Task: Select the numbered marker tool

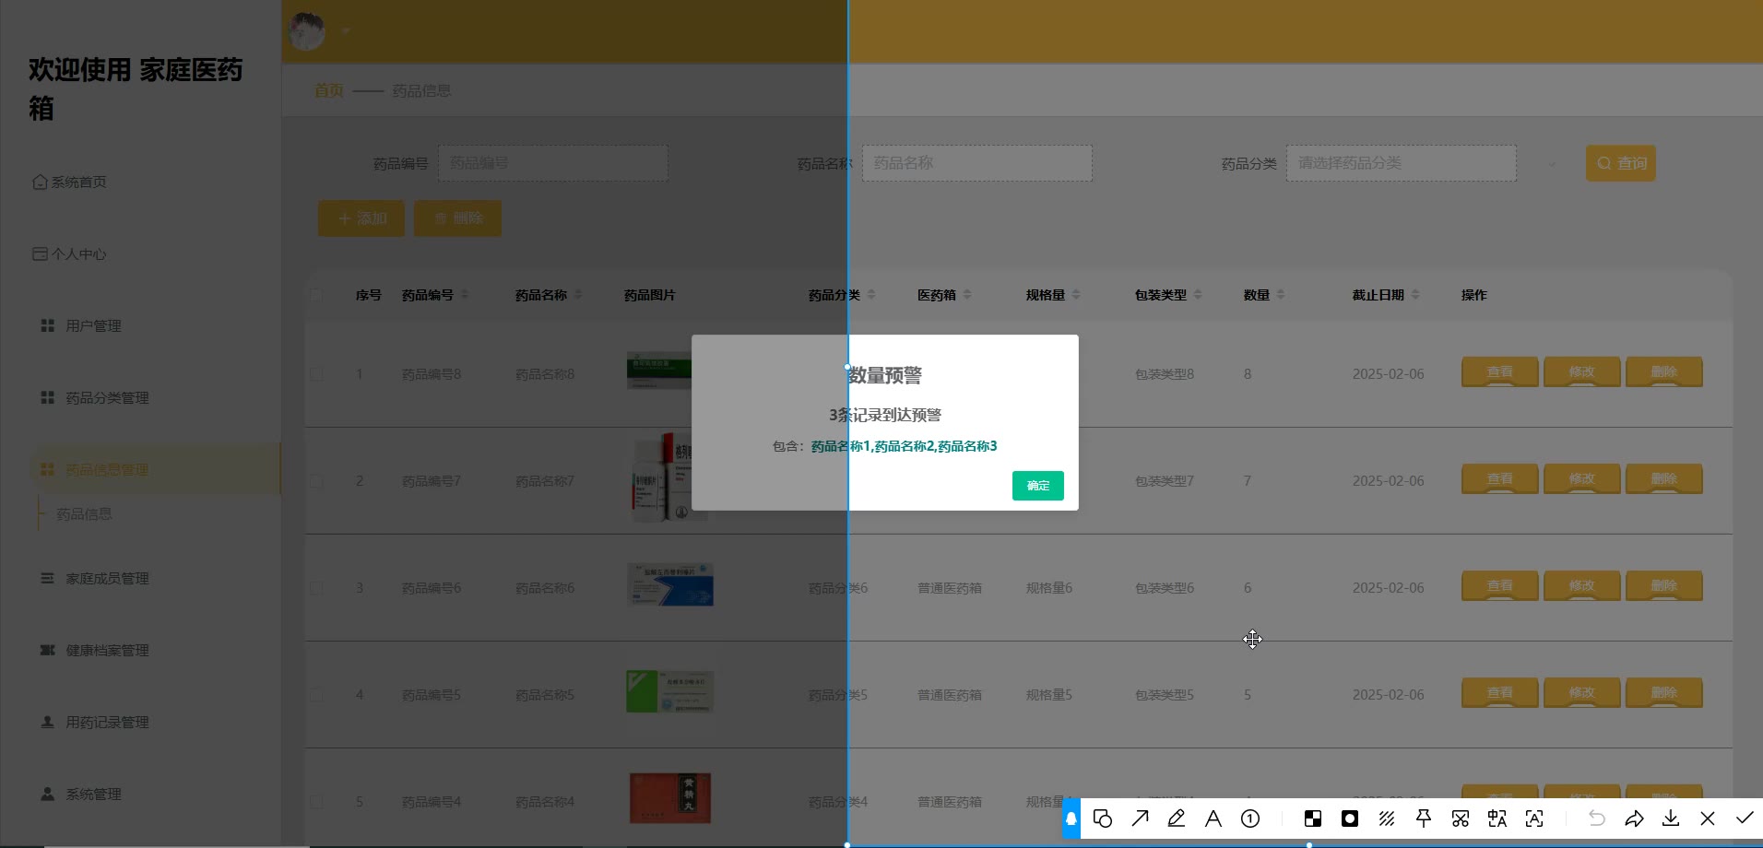Action: (x=1250, y=819)
